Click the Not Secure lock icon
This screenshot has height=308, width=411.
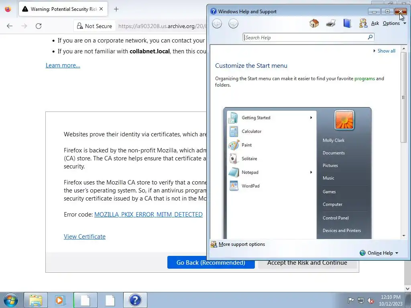pos(80,26)
